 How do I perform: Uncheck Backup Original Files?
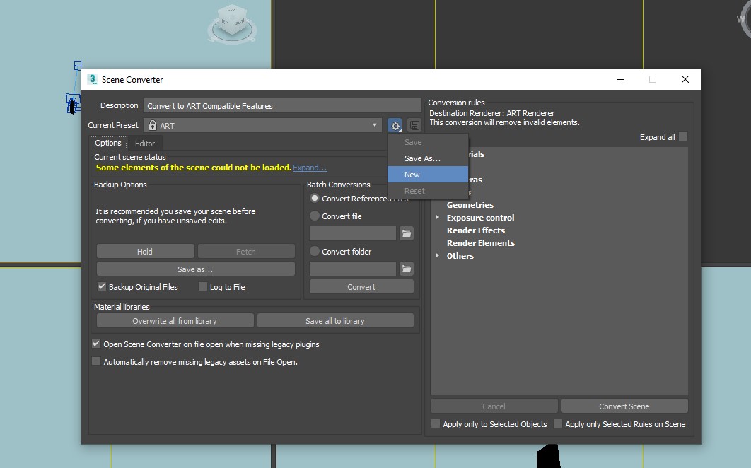tap(102, 287)
